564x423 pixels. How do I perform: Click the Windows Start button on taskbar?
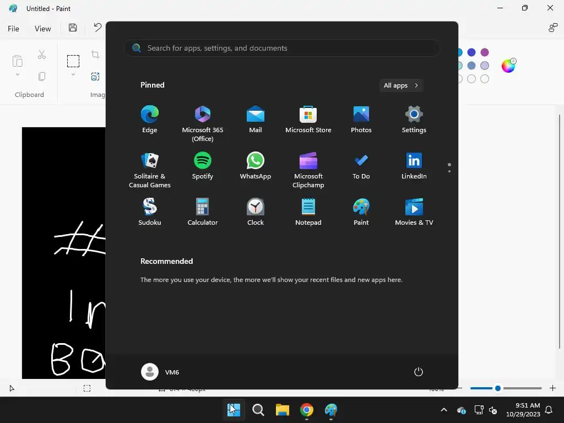234,410
